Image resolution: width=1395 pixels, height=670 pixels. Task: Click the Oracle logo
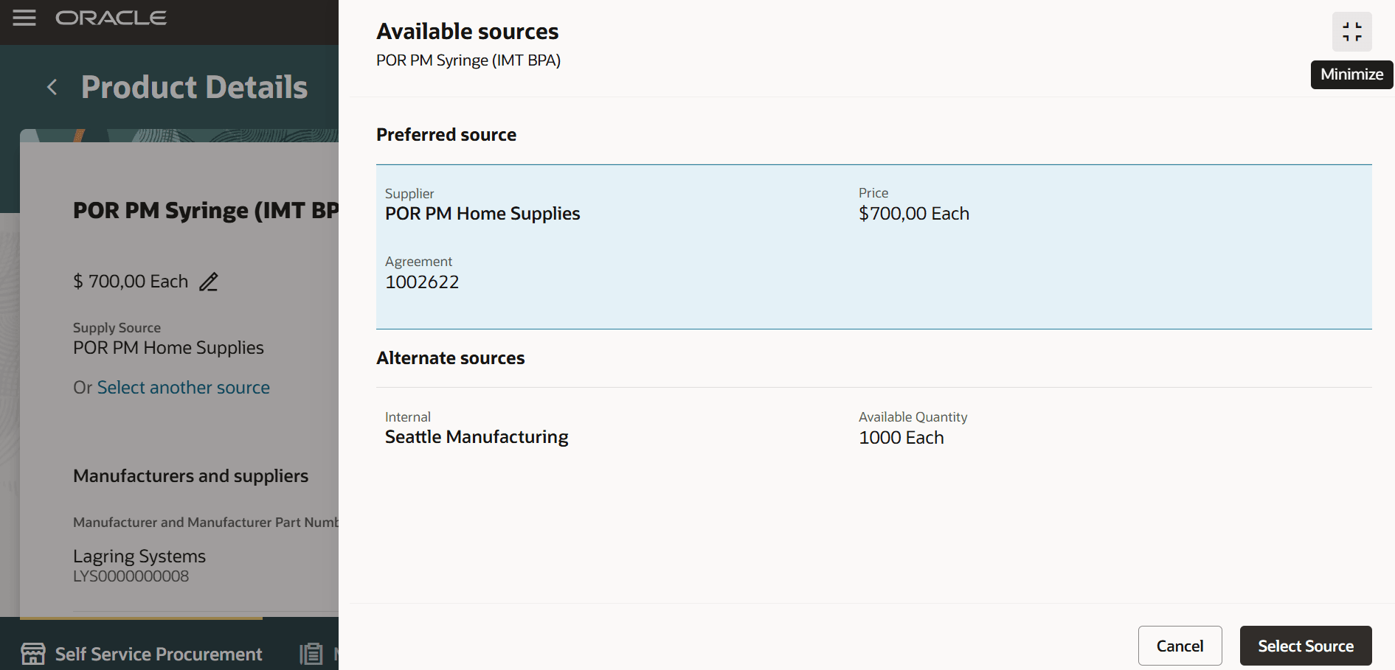click(111, 18)
